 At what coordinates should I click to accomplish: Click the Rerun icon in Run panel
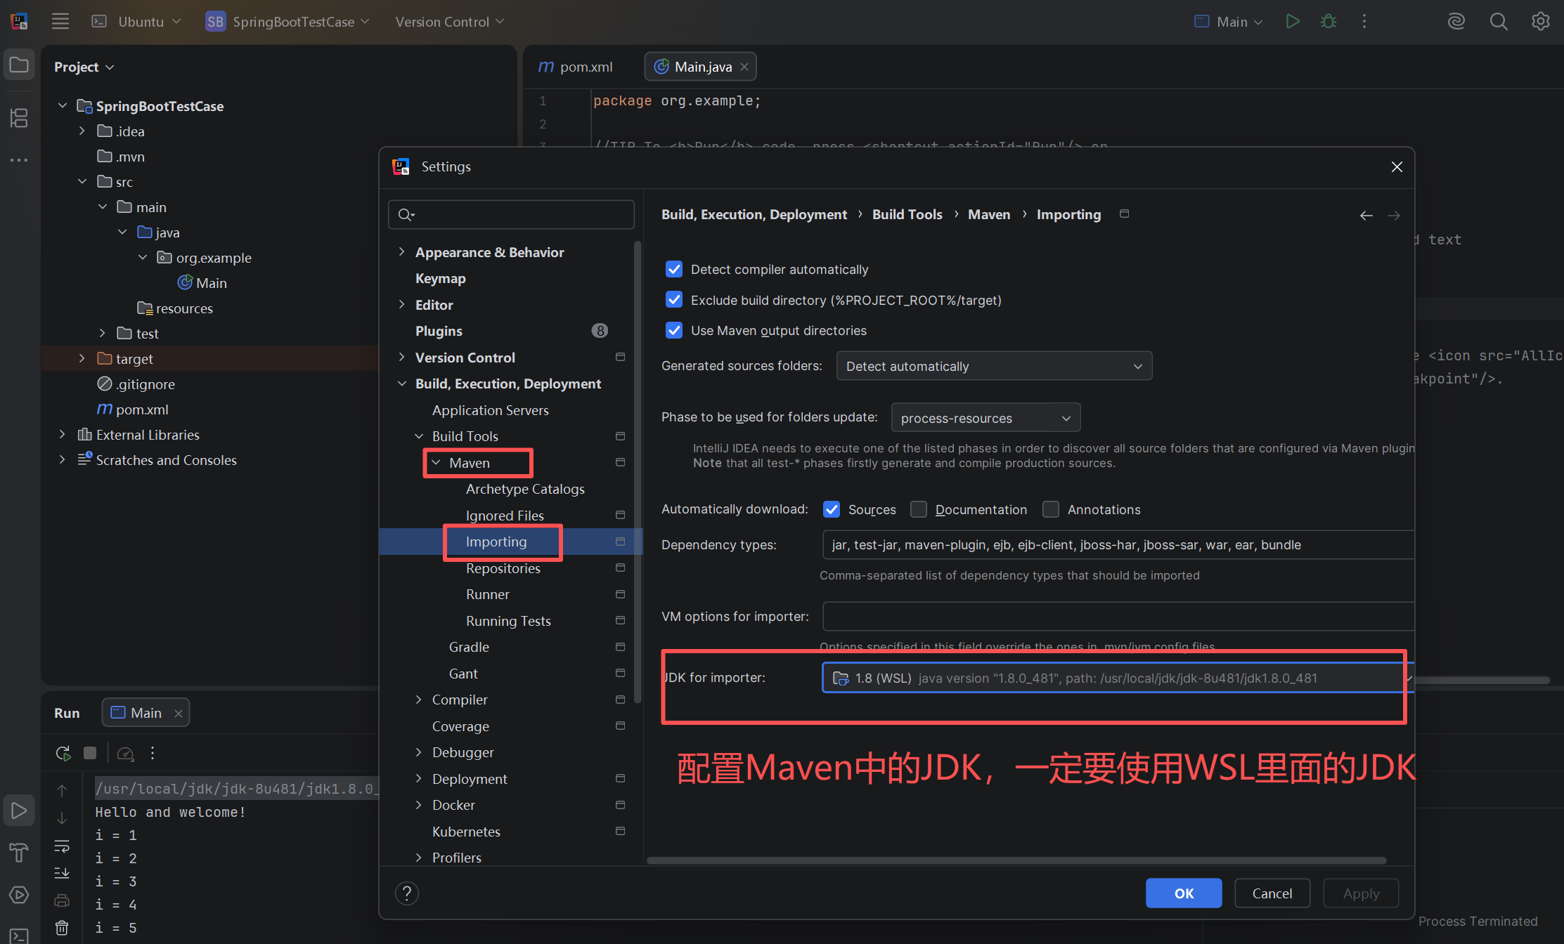pyautogui.click(x=63, y=753)
